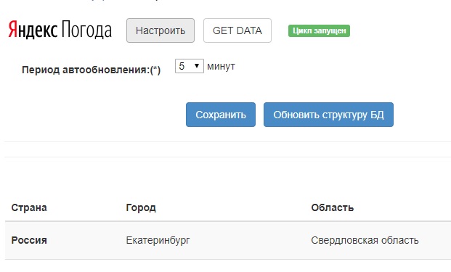Click Обновить структуру БД button
The width and height of the screenshot is (451, 272).
[x=328, y=115]
